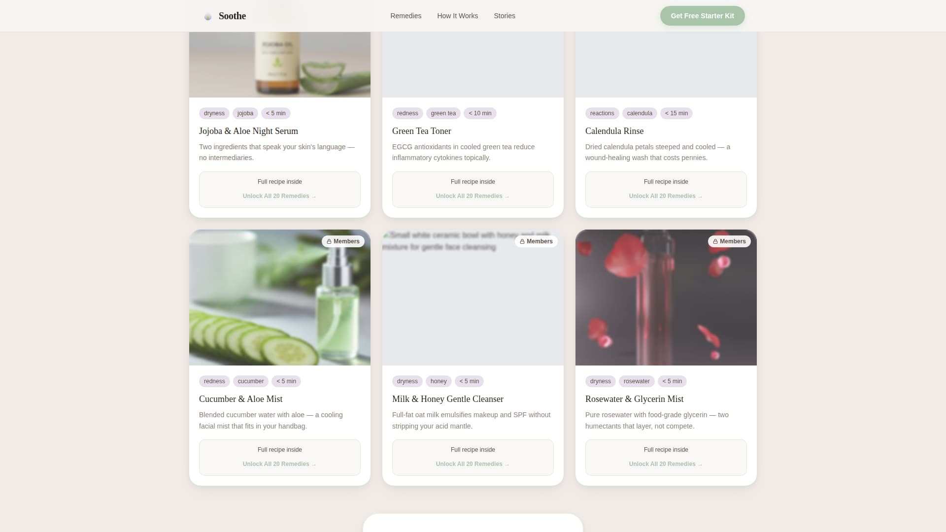The image size is (946, 532).
Task: Select the dryness tag on Milk & Honey card
Action: [x=407, y=381]
